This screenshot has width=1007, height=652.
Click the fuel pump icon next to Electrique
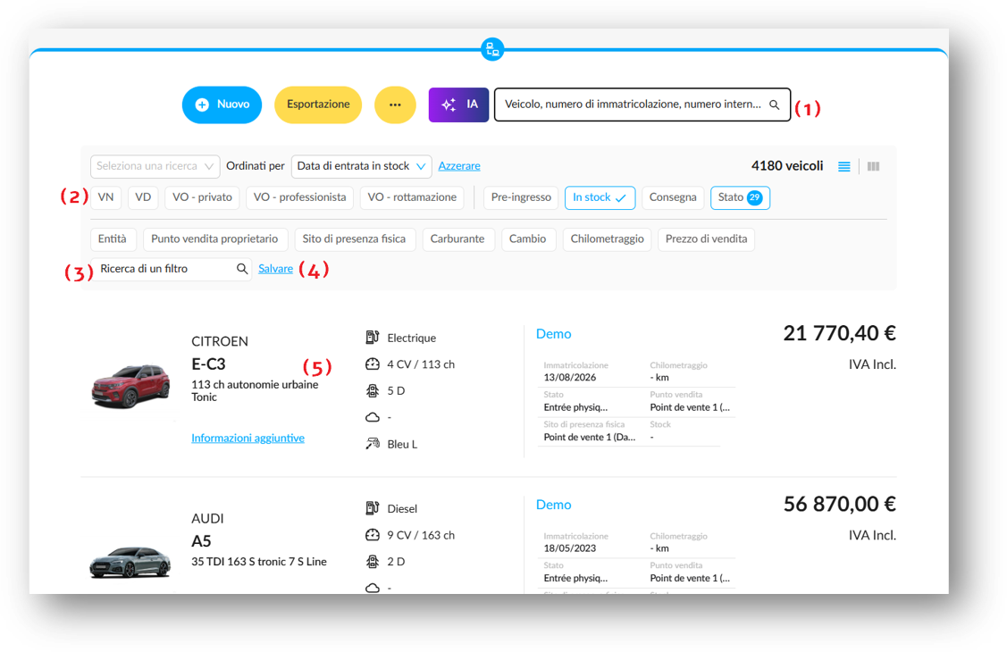coord(373,338)
